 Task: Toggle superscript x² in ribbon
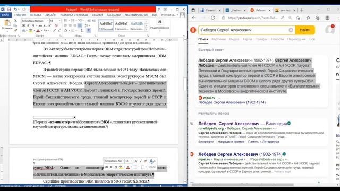(49, 25)
